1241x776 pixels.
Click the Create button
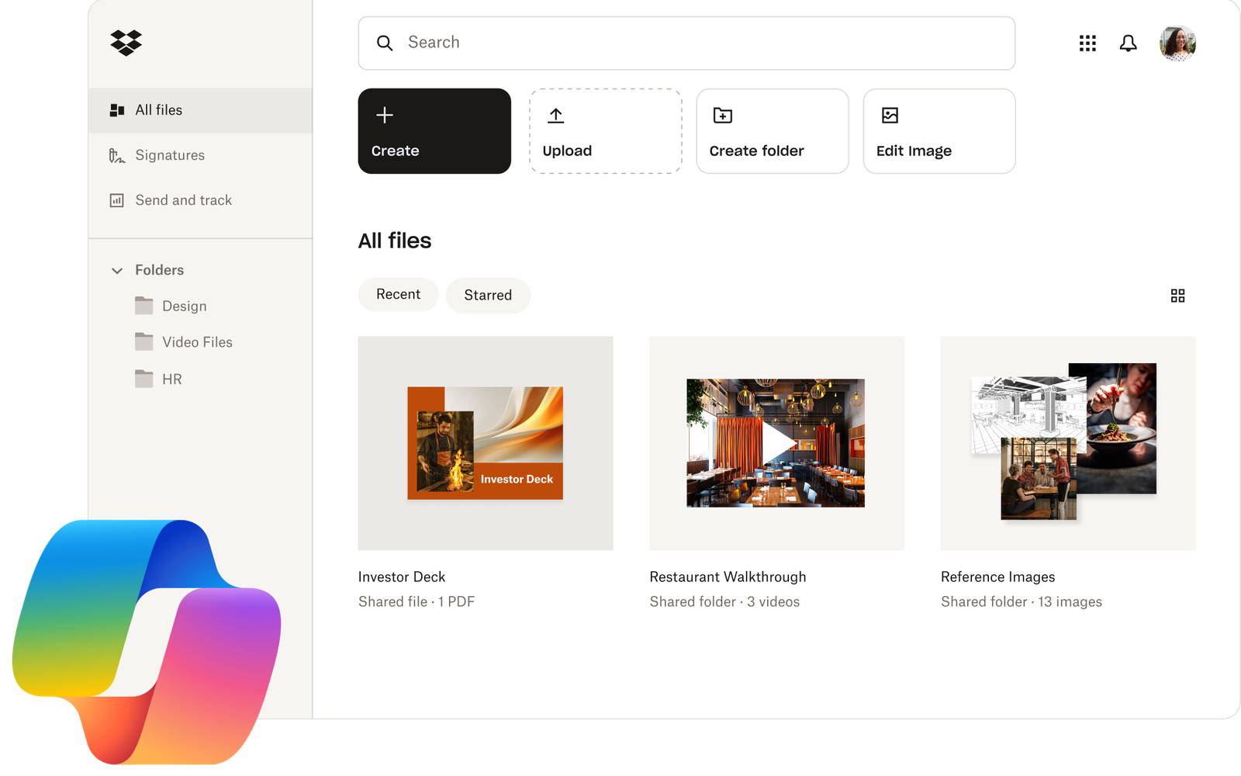pyautogui.click(x=434, y=131)
